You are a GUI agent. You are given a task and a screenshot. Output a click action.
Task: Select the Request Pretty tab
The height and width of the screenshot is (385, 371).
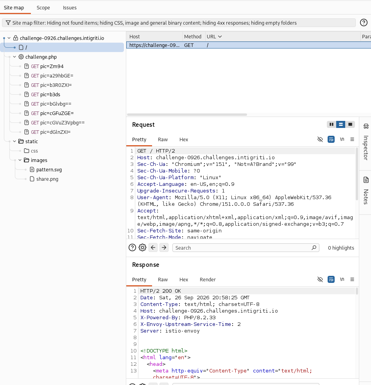coord(139,139)
